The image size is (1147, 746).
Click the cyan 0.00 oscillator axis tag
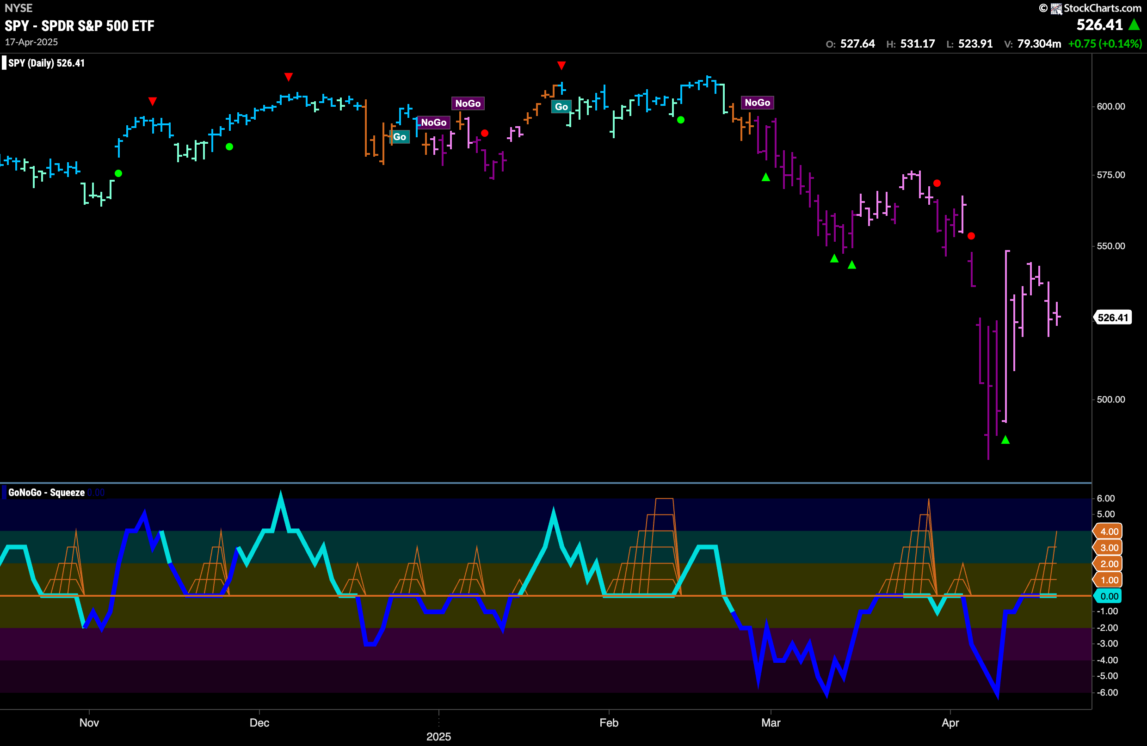click(x=1108, y=596)
